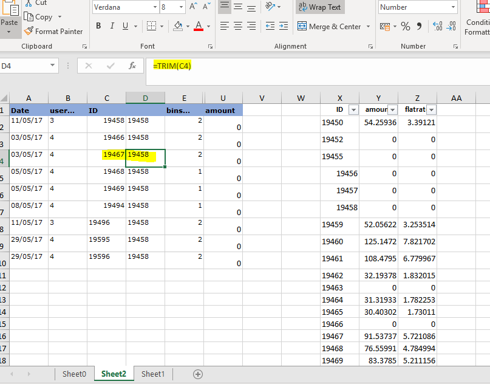Open the fill color dropdown arrow

point(188,27)
